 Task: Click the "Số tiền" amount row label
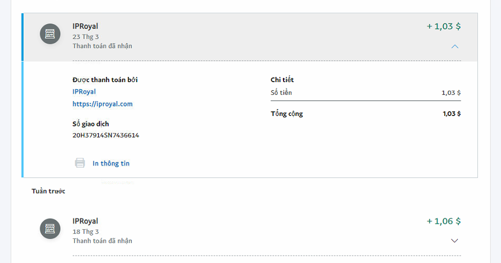tap(282, 92)
